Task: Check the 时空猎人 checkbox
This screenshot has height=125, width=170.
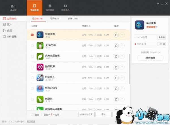Action: pyautogui.click(x=32, y=78)
